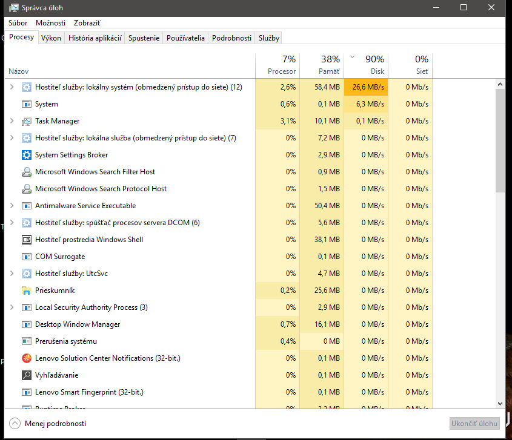Click the Menej podrobností link
This screenshot has height=440, width=512.
[x=56, y=424]
